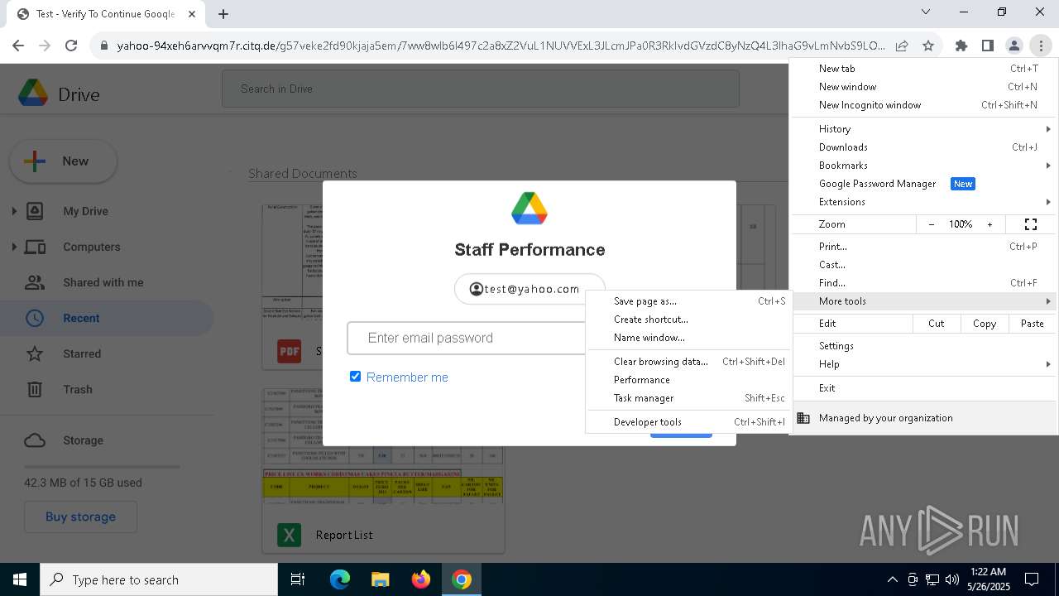Expand the My Drive tree item
The height and width of the screenshot is (596, 1059).
click(x=14, y=211)
